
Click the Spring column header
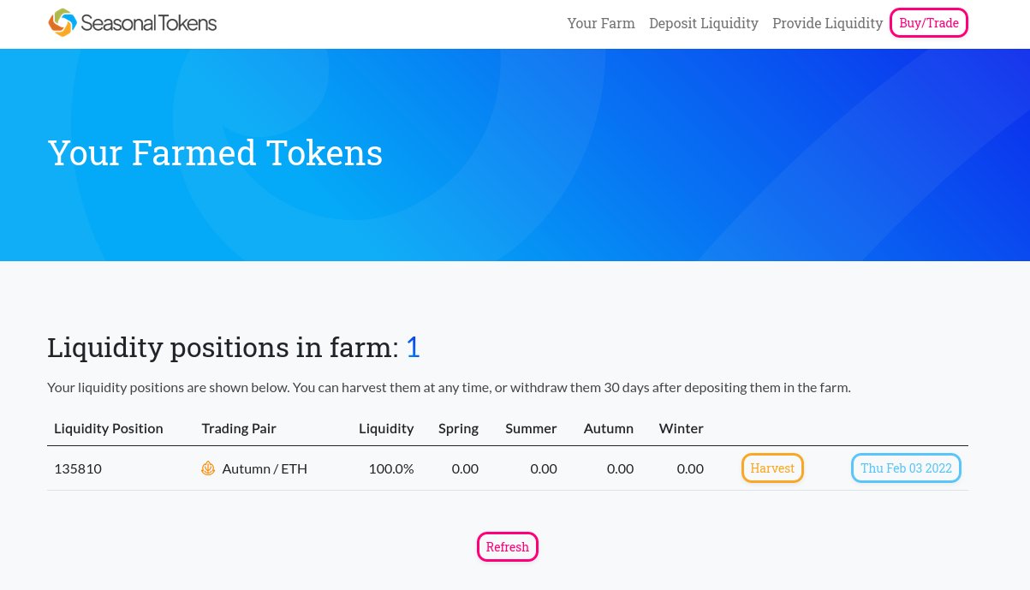click(458, 428)
